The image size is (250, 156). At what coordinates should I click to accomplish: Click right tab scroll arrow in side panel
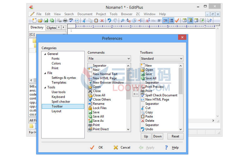pyautogui.click(x=63, y=27)
